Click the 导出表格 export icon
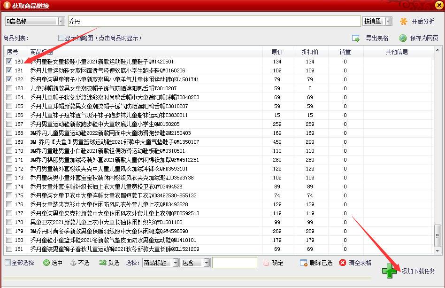This screenshot has height=288, width=445. pyautogui.click(x=356, y=38)
